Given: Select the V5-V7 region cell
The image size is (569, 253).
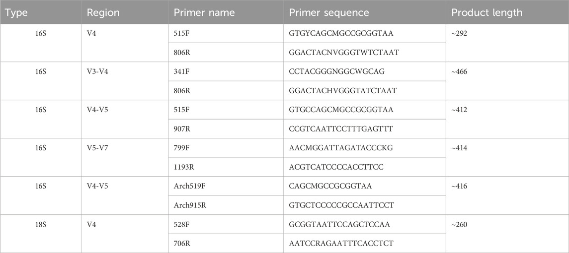Looking at the screenshot, I should [125, 157].
